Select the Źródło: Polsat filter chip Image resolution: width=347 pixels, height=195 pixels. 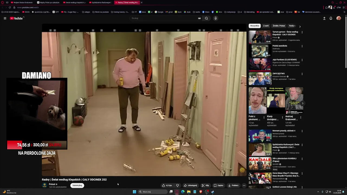279,26
